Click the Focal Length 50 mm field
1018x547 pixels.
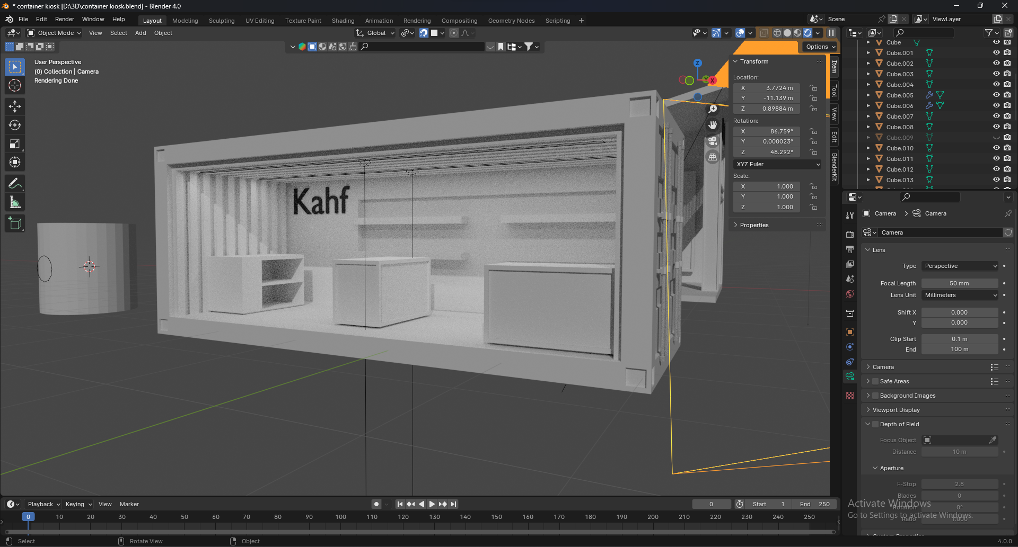click(x=960, y=283)
